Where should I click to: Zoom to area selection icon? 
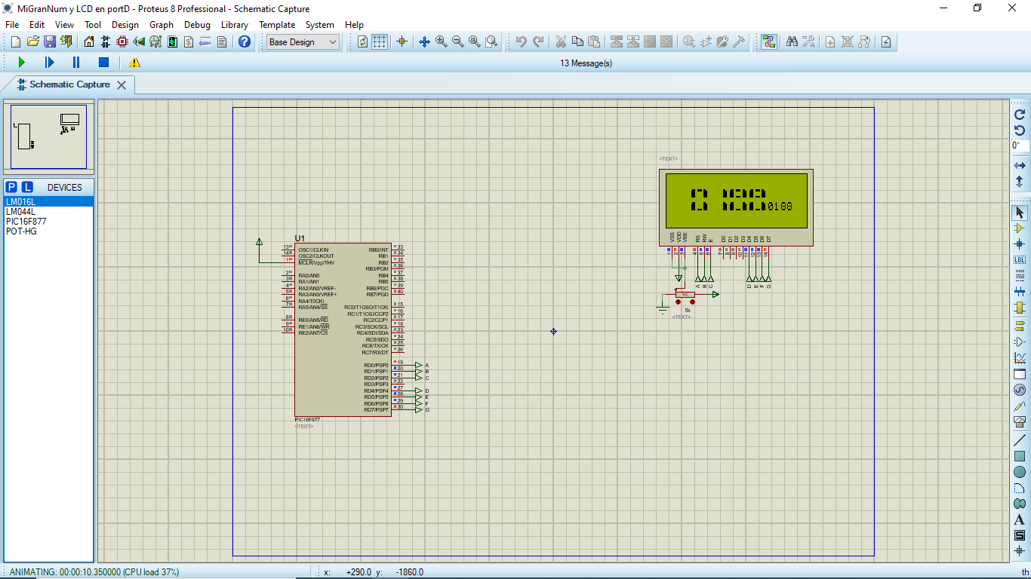[x=491, y=42]
